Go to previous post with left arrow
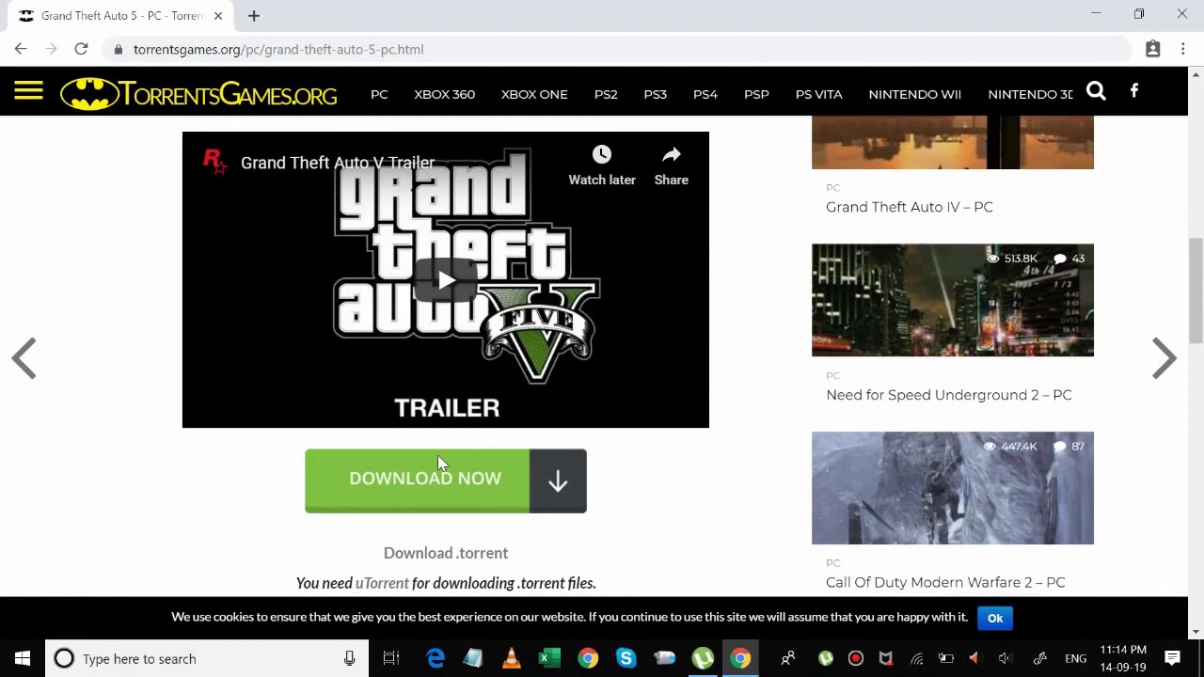This screenshot has width=1204, height=677. click(x=24, y=358)
